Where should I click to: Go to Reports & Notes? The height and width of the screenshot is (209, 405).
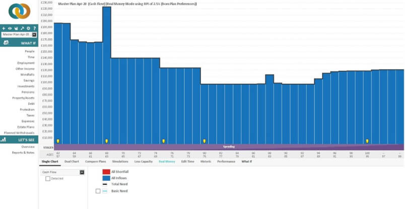(23, 153)
